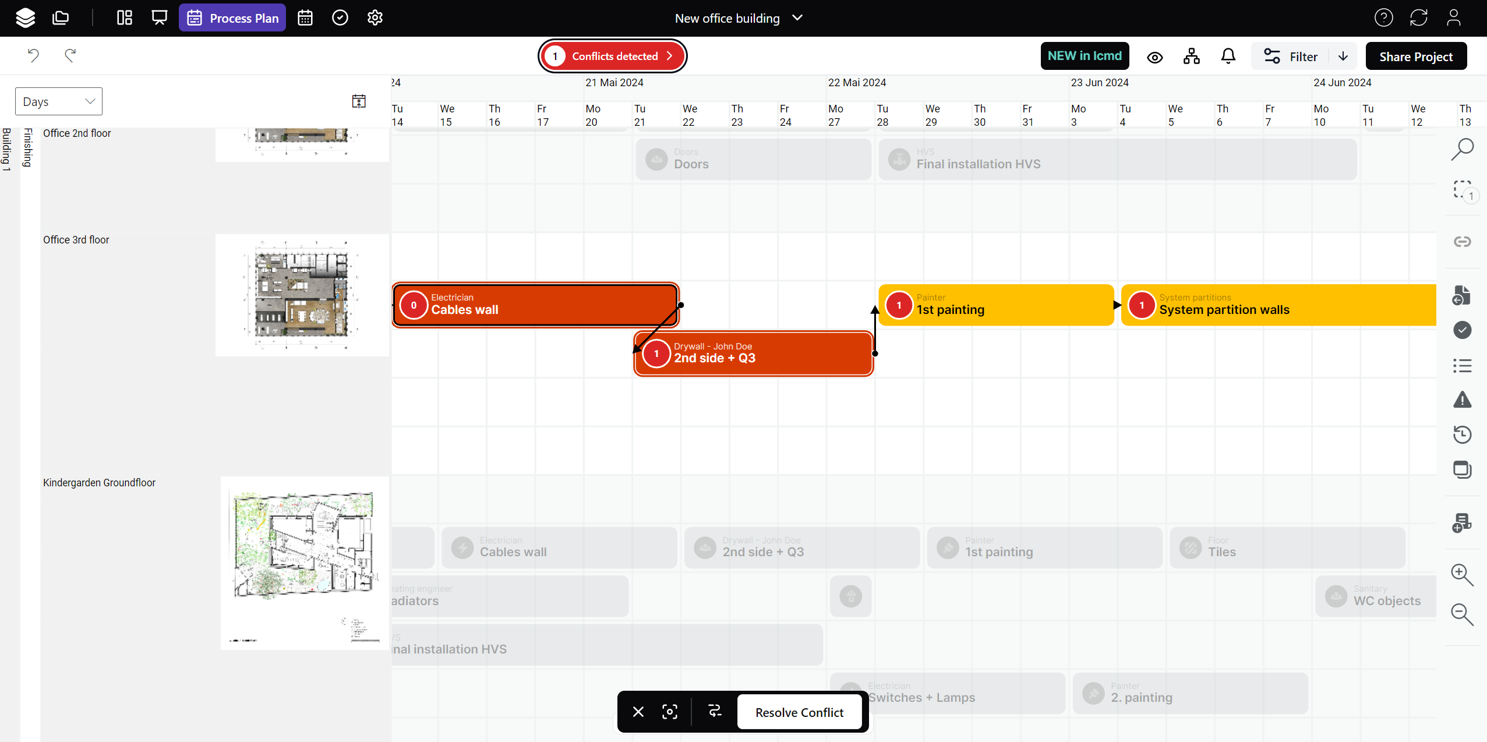
Task: Open the calendar view tab
Action: [305, 18]
